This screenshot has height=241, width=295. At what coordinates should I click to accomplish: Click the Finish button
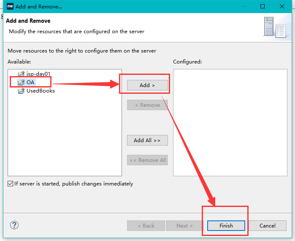(x=226, y=225)
